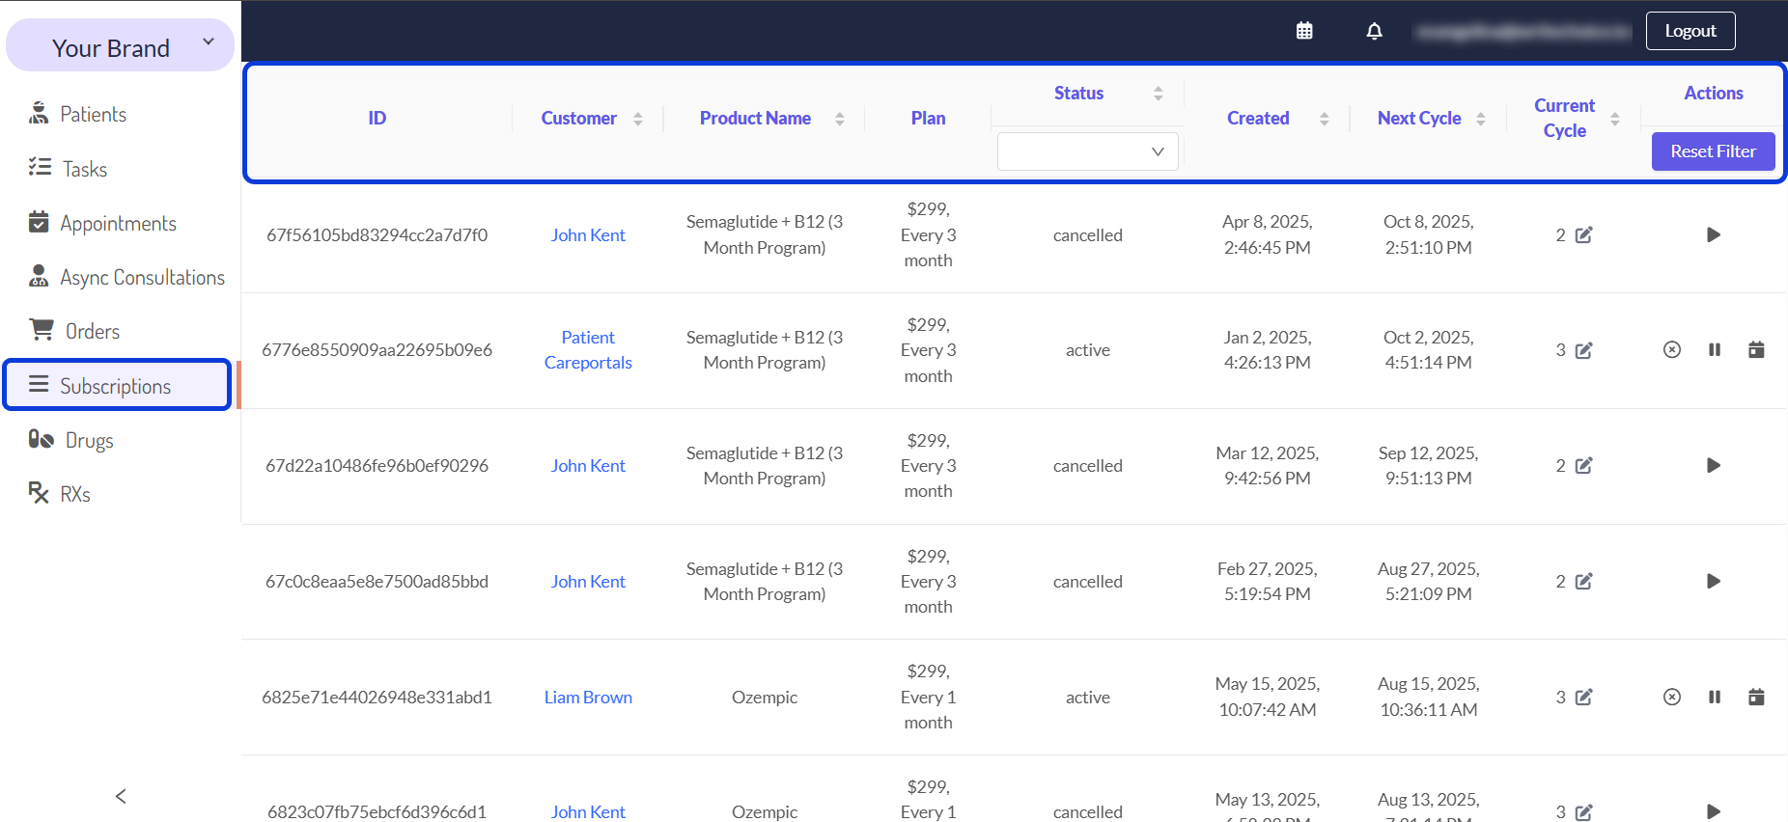Edit current cycle of first subscription row
This screenshot has height=822, width=1788.
click(x=1584, y=234)
